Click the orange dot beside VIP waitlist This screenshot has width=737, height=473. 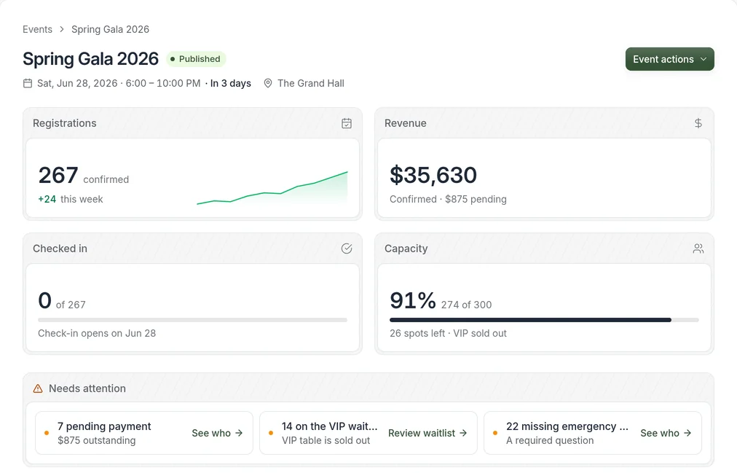click(x=271, y=433)
